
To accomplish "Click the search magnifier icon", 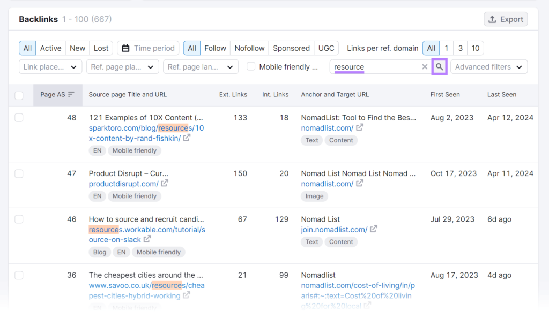I will point(440,67).
